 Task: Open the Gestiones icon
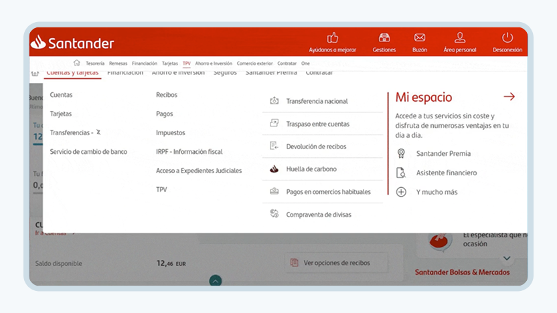[x=384, y=37]
